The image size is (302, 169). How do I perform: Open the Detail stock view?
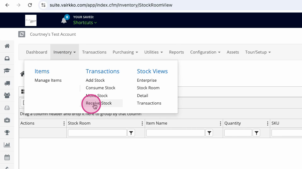coord(143,95)
